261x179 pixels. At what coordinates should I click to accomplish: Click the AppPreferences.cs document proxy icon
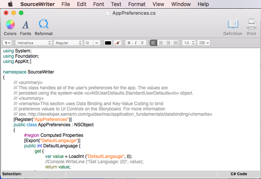(x=108, y=13)
